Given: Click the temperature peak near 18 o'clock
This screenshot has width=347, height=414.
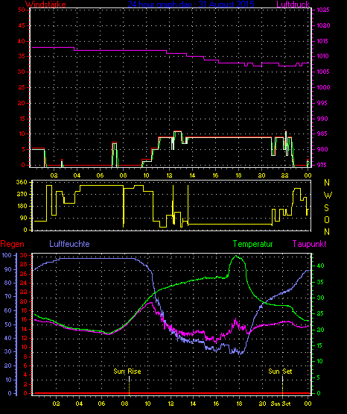Looking at the screenshot, I should tap(236, 256).
